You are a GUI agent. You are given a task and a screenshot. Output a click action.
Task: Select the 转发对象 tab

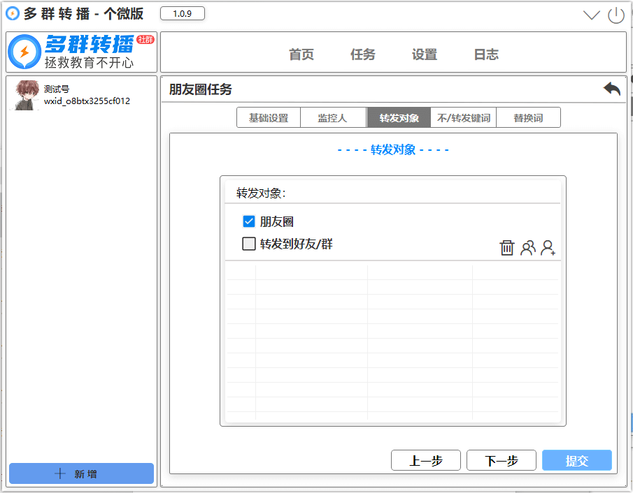399,118
